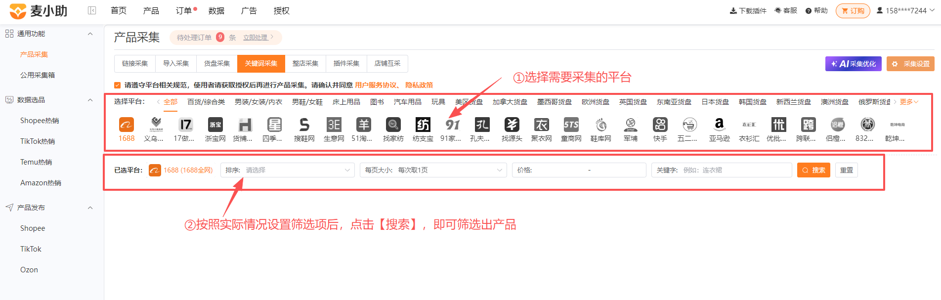This screenshot has height=300, width=941.
Task: Choose the 乾坤电商 platform icon
Action: pos(898,125)
